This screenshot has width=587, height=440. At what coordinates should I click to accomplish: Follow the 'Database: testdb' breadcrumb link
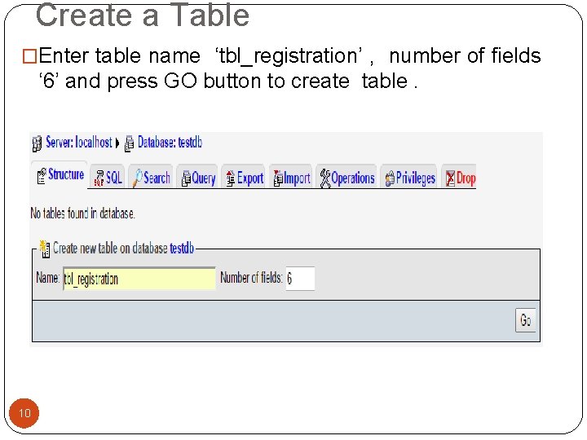coord(170,143)
